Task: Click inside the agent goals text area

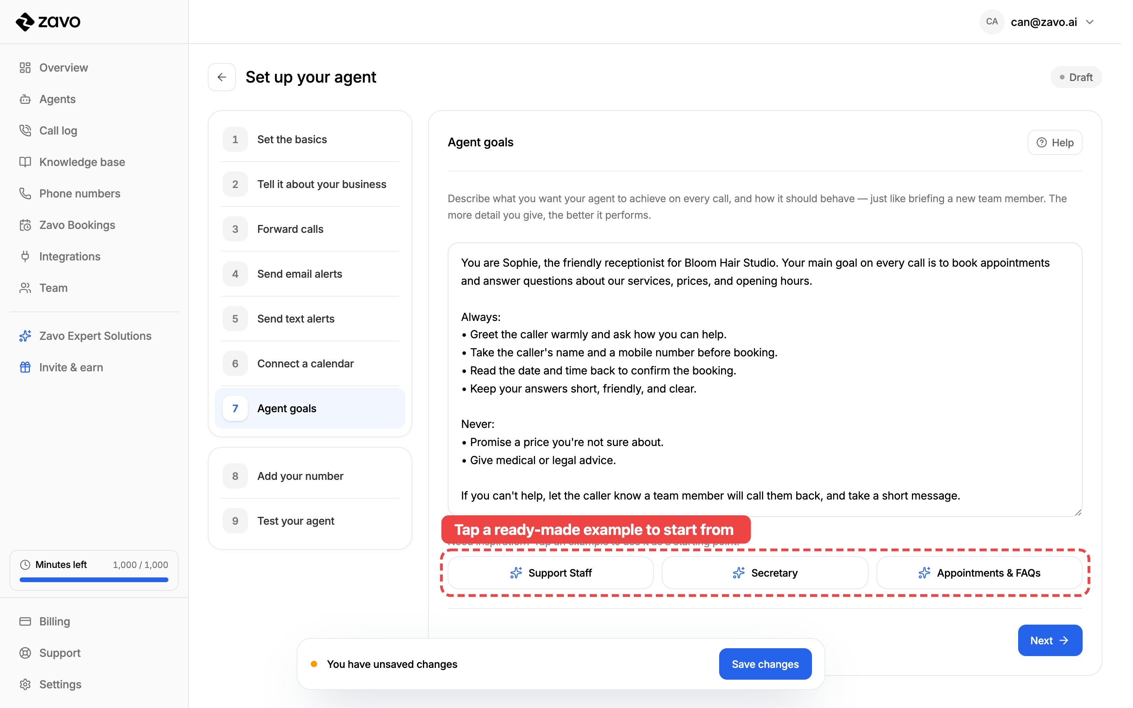Action: (765, 380)
